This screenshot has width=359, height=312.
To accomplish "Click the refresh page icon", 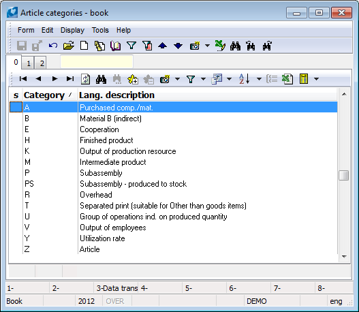I will point(86,79).
